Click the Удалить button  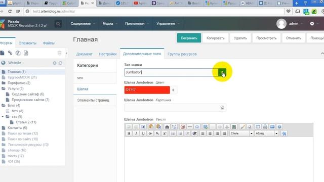[240, 38]
